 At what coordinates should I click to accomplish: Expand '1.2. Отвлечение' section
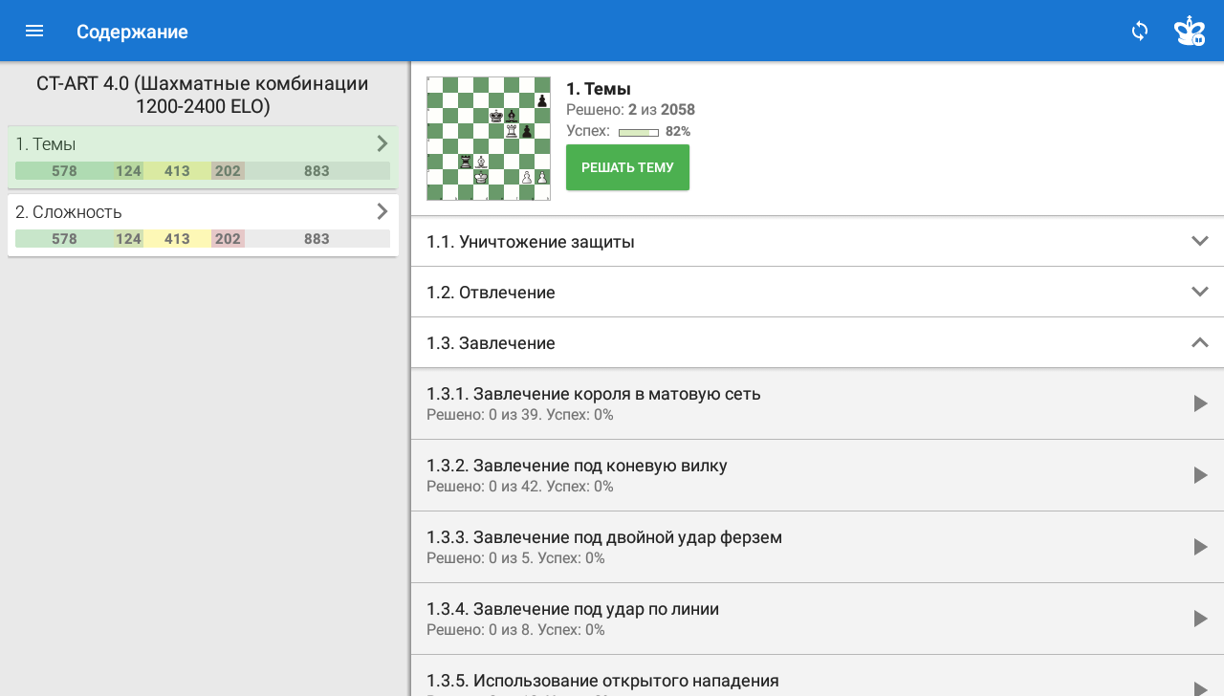pos(818,292)
